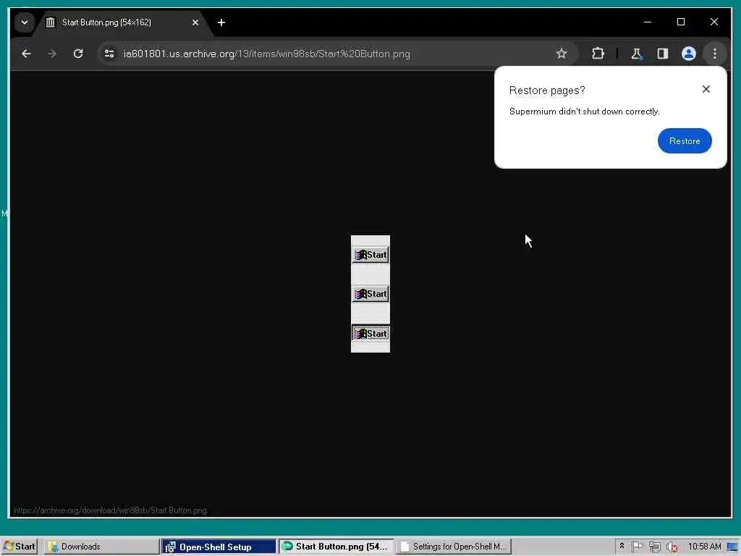Bookmark this page with the star icon

pos(561,54)
